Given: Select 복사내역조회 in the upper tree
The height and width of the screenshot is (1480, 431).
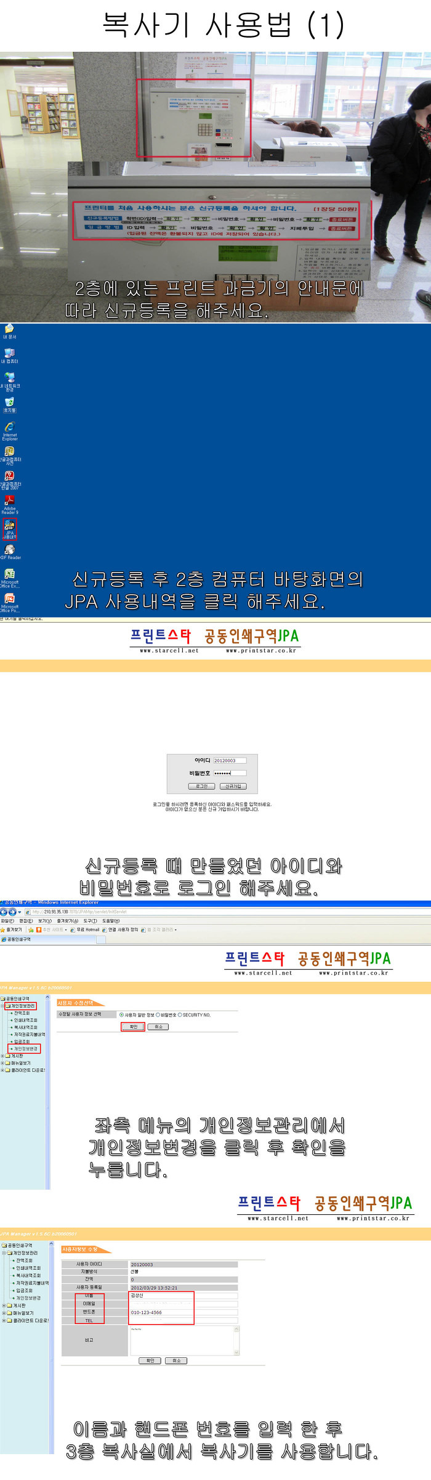Looking at the screenshot, I should [x=25, y=1028].
